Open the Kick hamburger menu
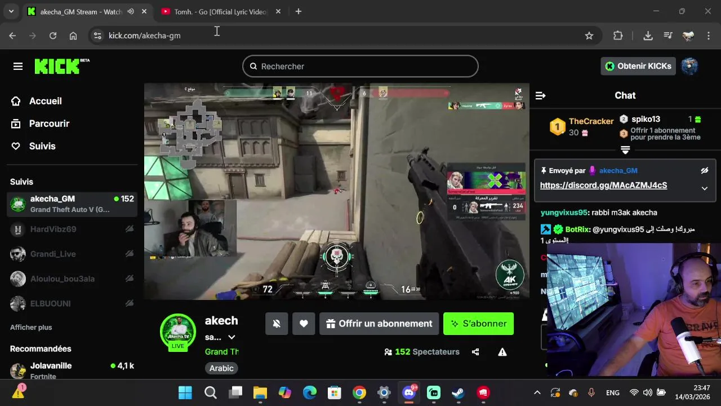Image resolution: width=721 pixels, height=406 pixels. pos(18,67)
